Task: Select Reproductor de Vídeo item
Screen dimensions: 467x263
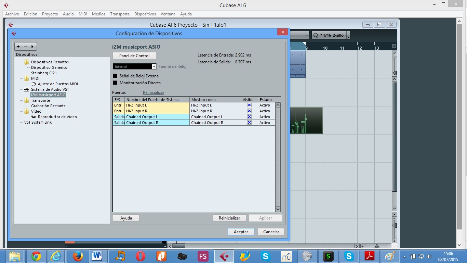Action: [57, 117]
